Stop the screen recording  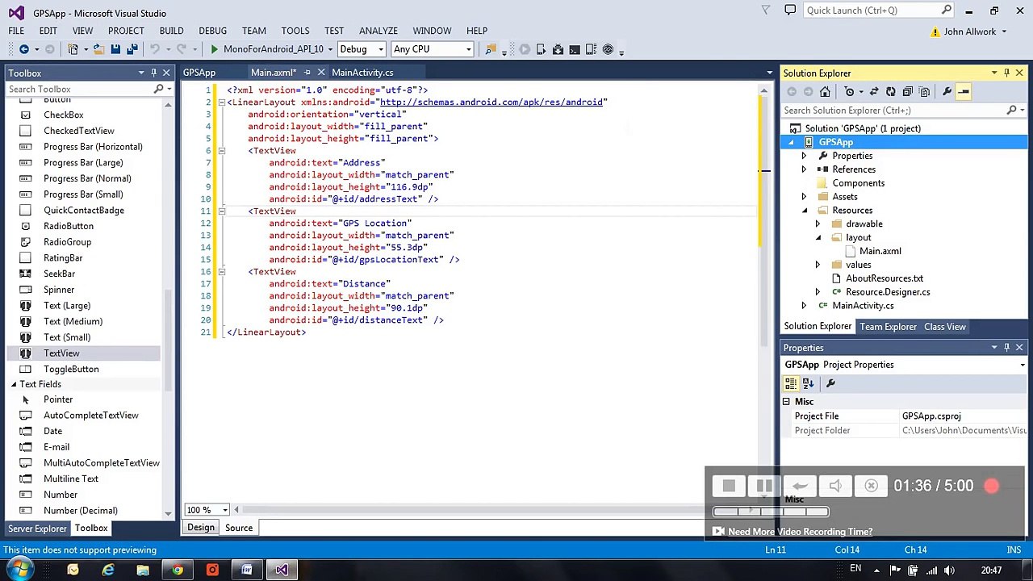tap(729, 486)
